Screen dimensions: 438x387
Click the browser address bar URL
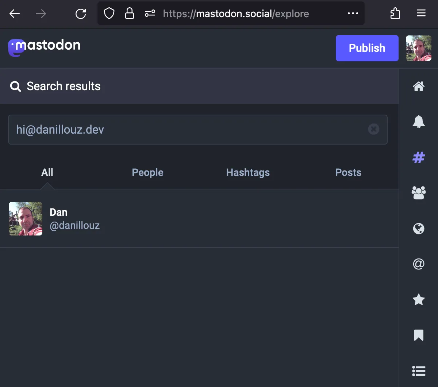coord(236,14)
